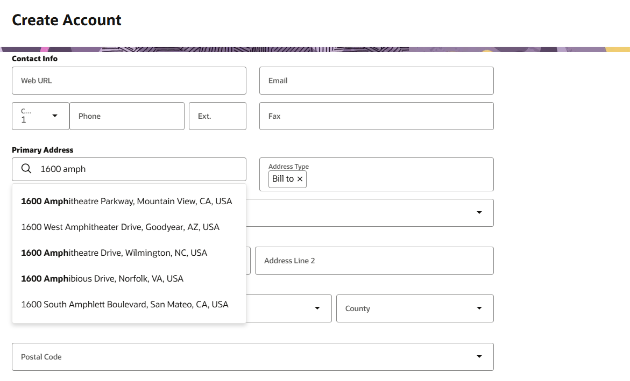Screen dimensions: 630x381
Task: Choose 1600 South Amphlett Boulevard, San Mateo suggestion
Action: coord(129,304)
